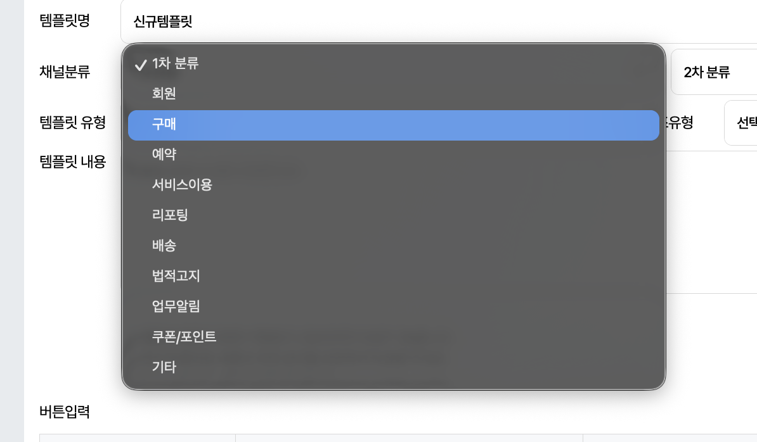Image resolution: width=757 pixels, height=442 pixels.
Task: Click the 버튼입력 section heading
Action: pyautogui.click(x=65, y=412)
